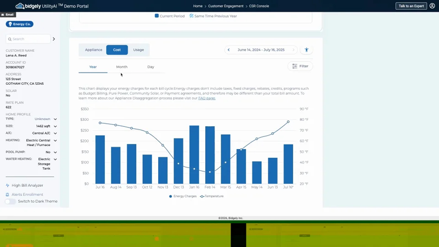Switch to the Month tab
439x247 pixels.
(122, 67)
